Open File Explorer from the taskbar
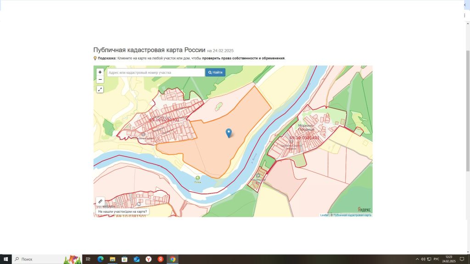Viewport: 470px width, 264px height. [112, 259]
